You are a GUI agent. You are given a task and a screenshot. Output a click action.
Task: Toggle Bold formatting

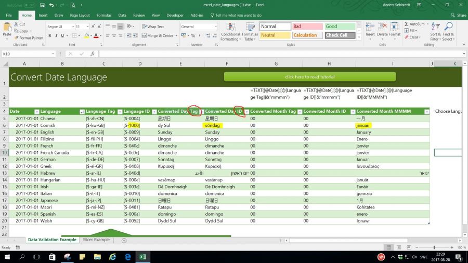tap(49, 35)
